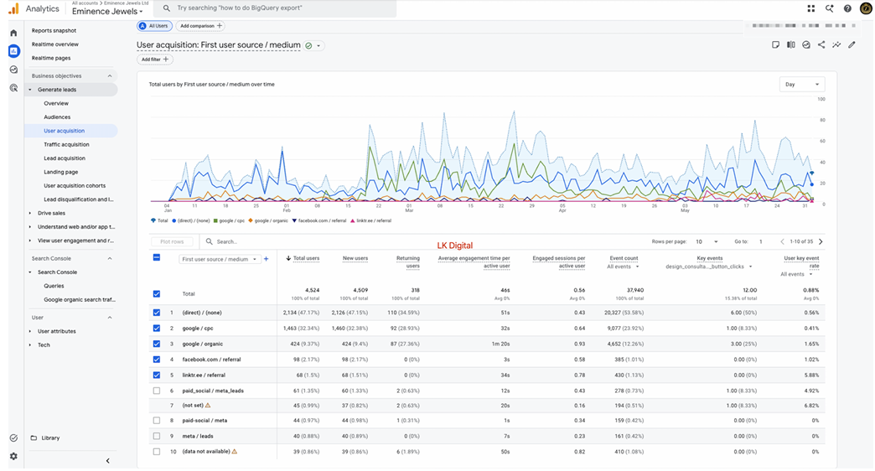The width and height of the screenshot is (875, 471).
Task: Open the Advertising icon in left rail
Action: point(13,88)
